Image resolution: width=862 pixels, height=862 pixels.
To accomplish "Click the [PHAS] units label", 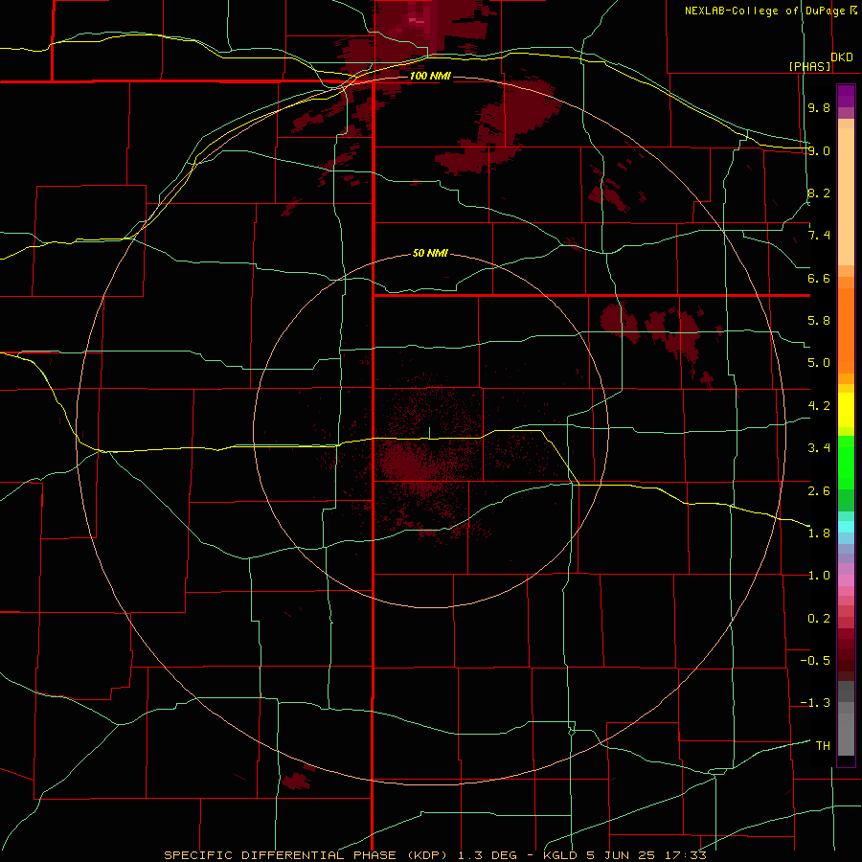I will click(x=809, y=66).
